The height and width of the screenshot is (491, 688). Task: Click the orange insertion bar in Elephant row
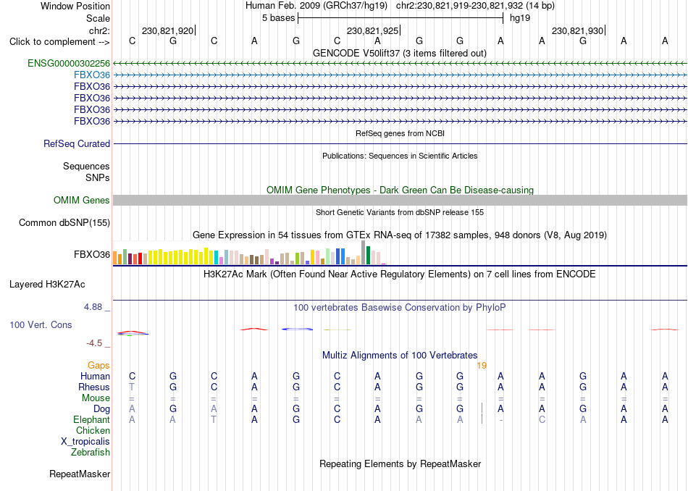482,419
